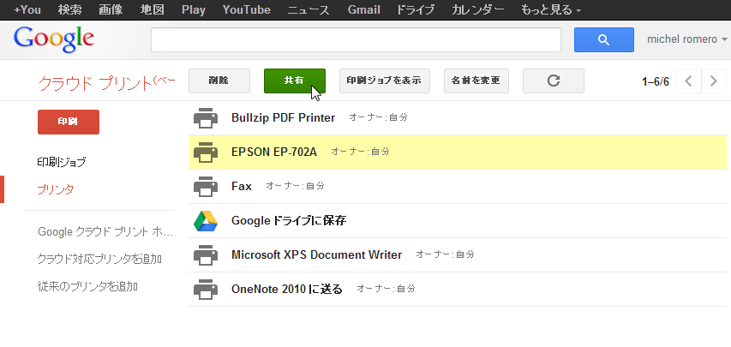731x347 pixels.
Task: Select the Bullzip PDF Printer name
Action: click(x=283, y=118)
